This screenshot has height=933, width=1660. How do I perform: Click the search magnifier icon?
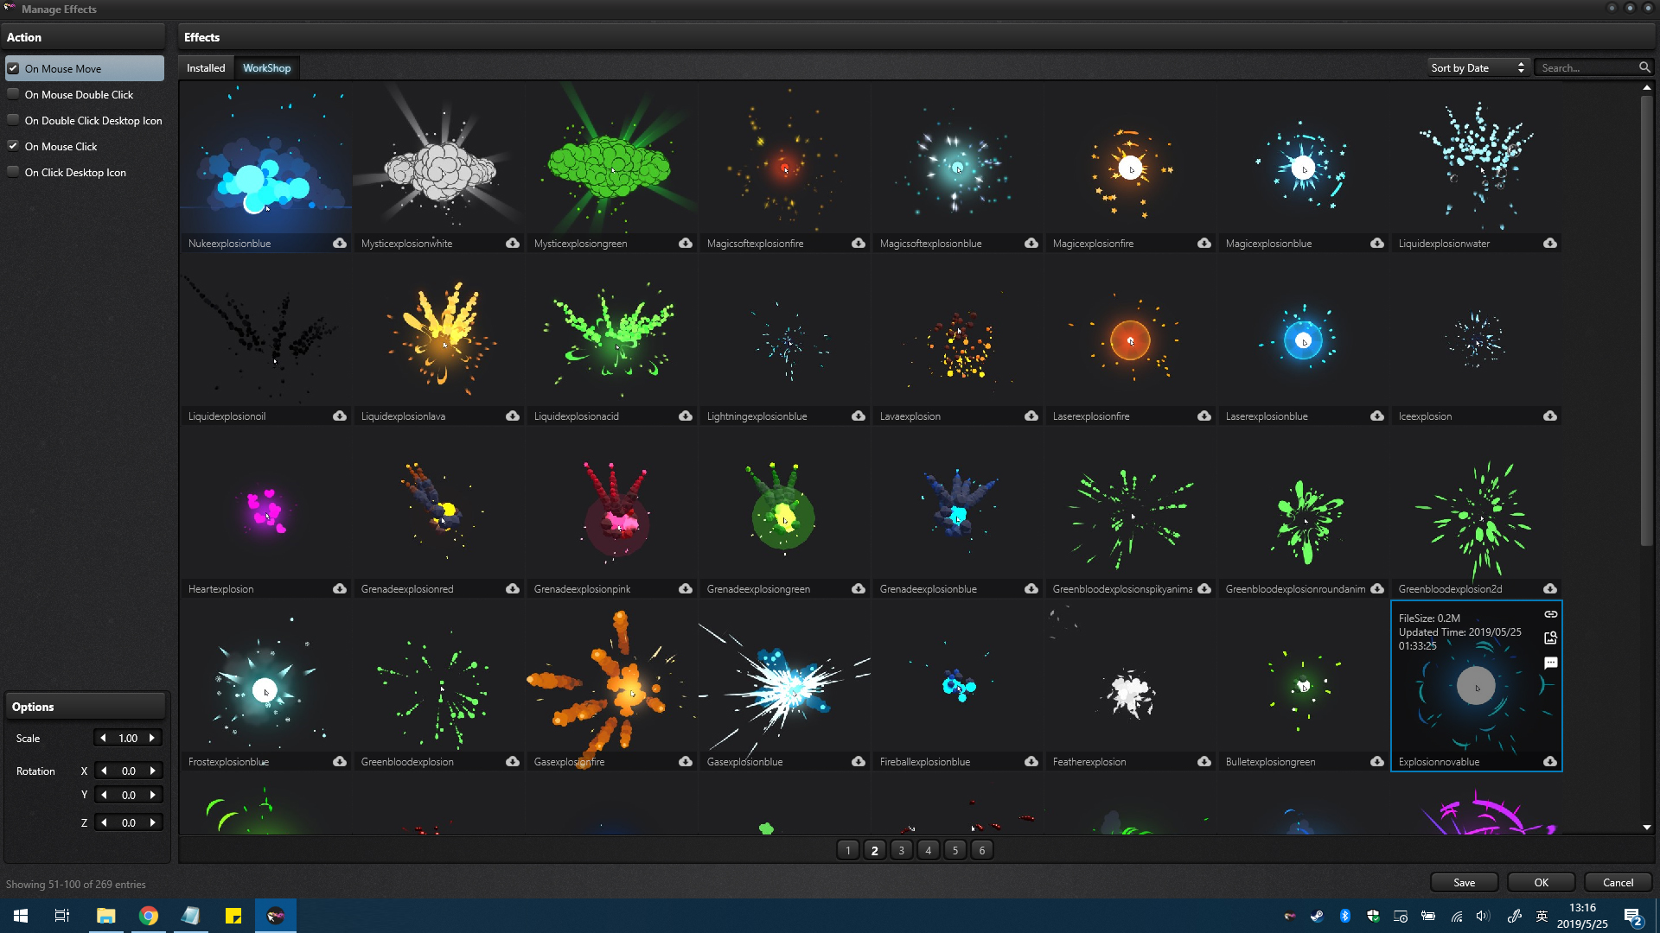pyautogui.click(x=1644, y=67)
